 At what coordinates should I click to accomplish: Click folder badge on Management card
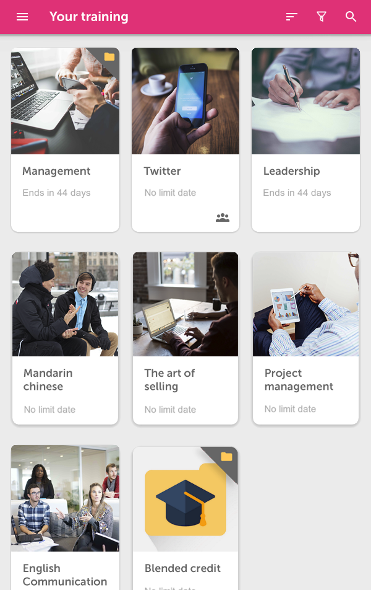(109, 57)
